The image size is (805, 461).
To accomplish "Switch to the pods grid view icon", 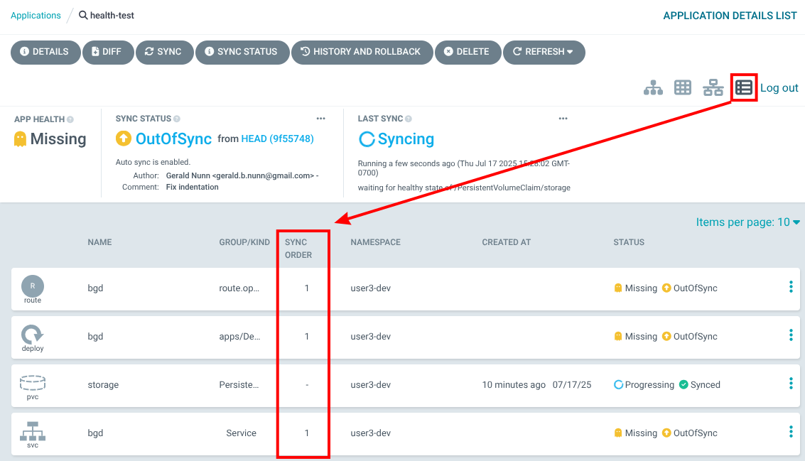I will 682,88.
